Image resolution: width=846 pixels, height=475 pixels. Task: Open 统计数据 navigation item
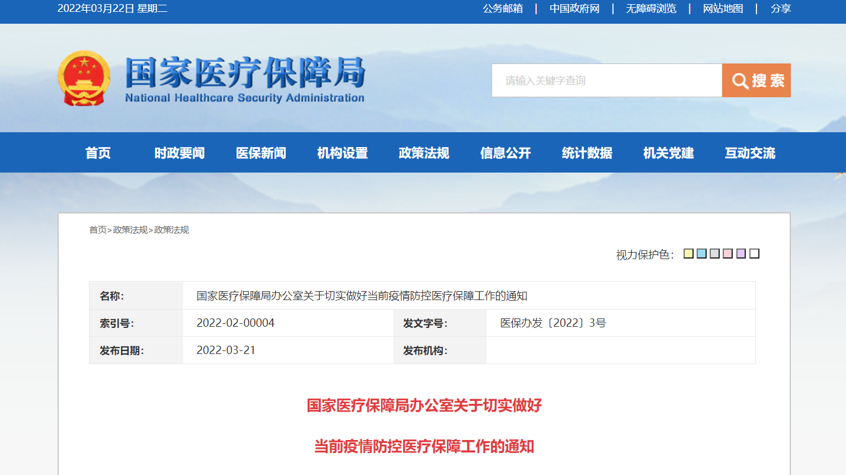pyautogui.click(x=587, y=153)
